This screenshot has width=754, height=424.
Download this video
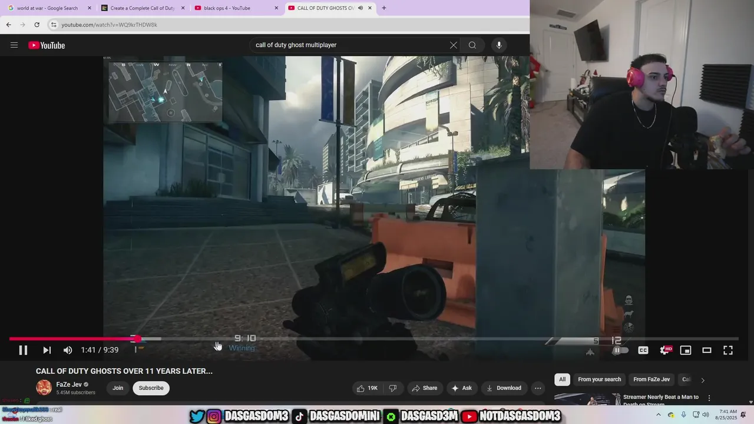pos(504,388)
